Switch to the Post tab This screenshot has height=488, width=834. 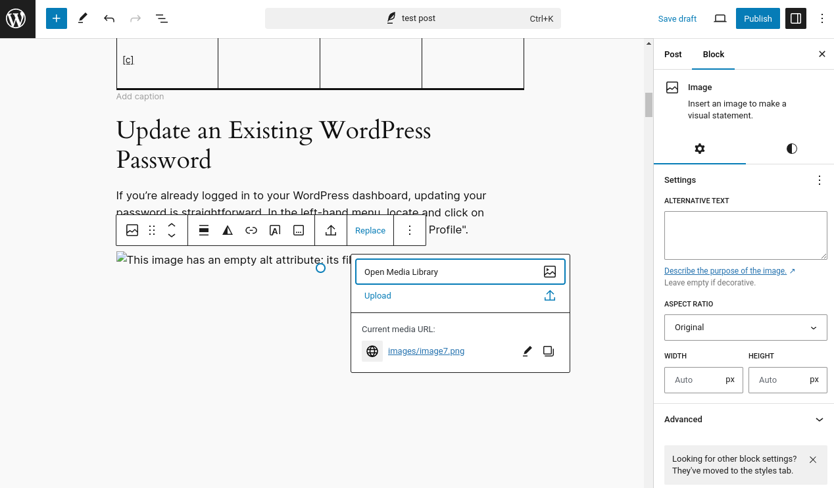tap(673, 54)
